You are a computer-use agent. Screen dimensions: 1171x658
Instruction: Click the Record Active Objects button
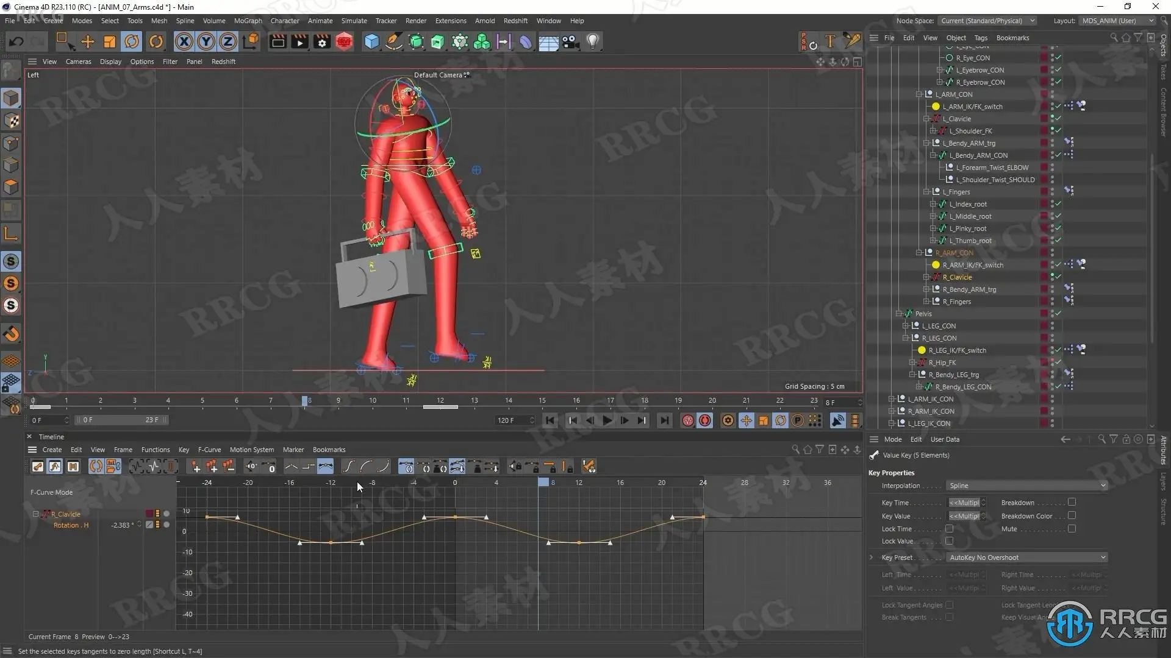(x=688, y=420)
